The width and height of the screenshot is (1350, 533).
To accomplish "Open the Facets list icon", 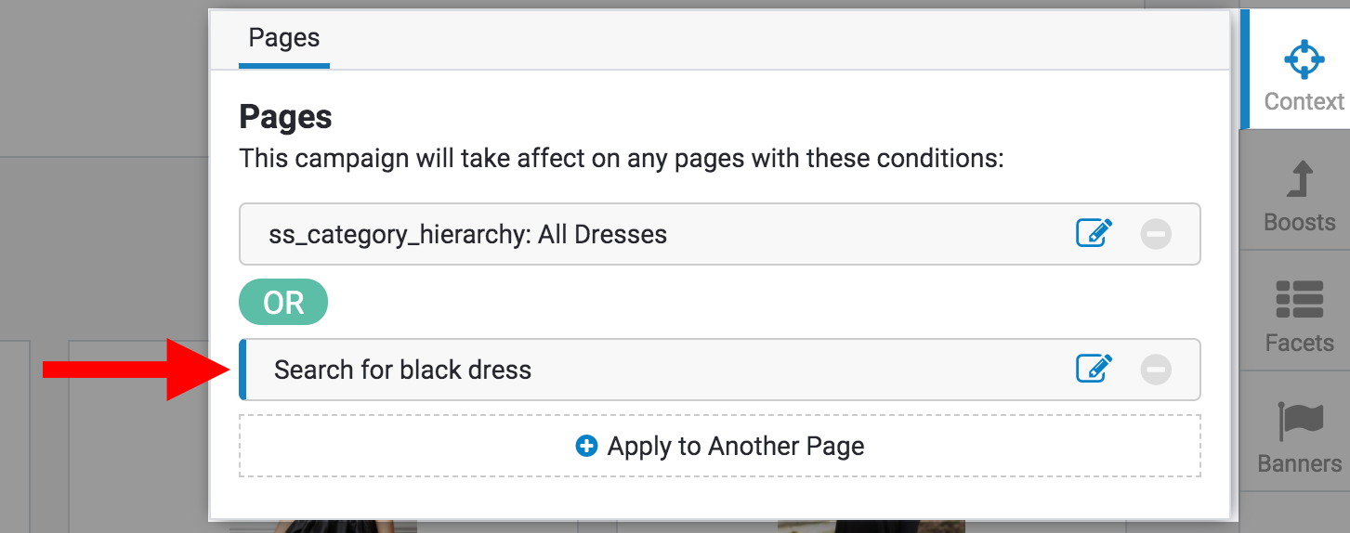I will pyautogui.click(x=1300, y=300).
